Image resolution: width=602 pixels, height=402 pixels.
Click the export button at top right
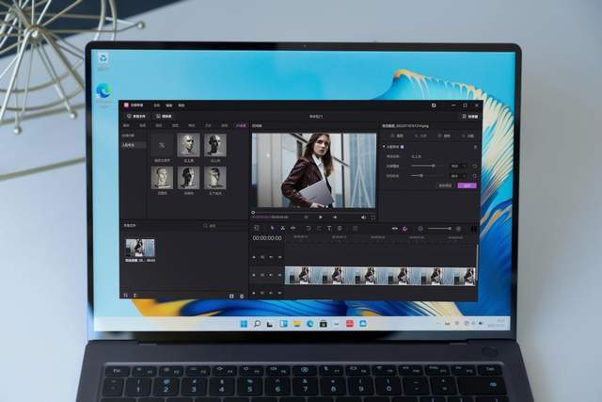[x=470, y=116]
